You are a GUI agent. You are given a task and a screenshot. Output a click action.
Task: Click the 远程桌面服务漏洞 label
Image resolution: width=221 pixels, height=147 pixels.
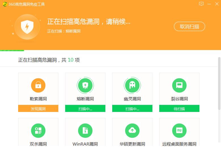click(179, 144)
